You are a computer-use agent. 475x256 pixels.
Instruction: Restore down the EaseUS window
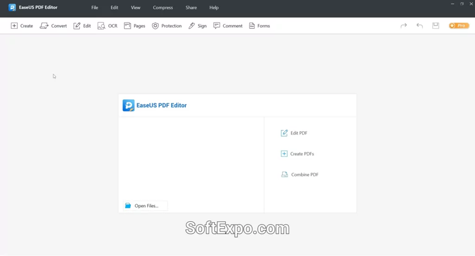point(462,4)
